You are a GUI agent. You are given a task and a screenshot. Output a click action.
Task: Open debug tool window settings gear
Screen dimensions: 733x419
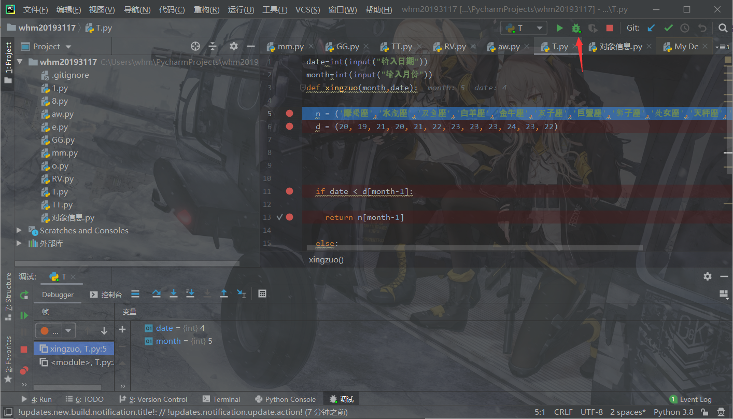(x=708, y=276)
